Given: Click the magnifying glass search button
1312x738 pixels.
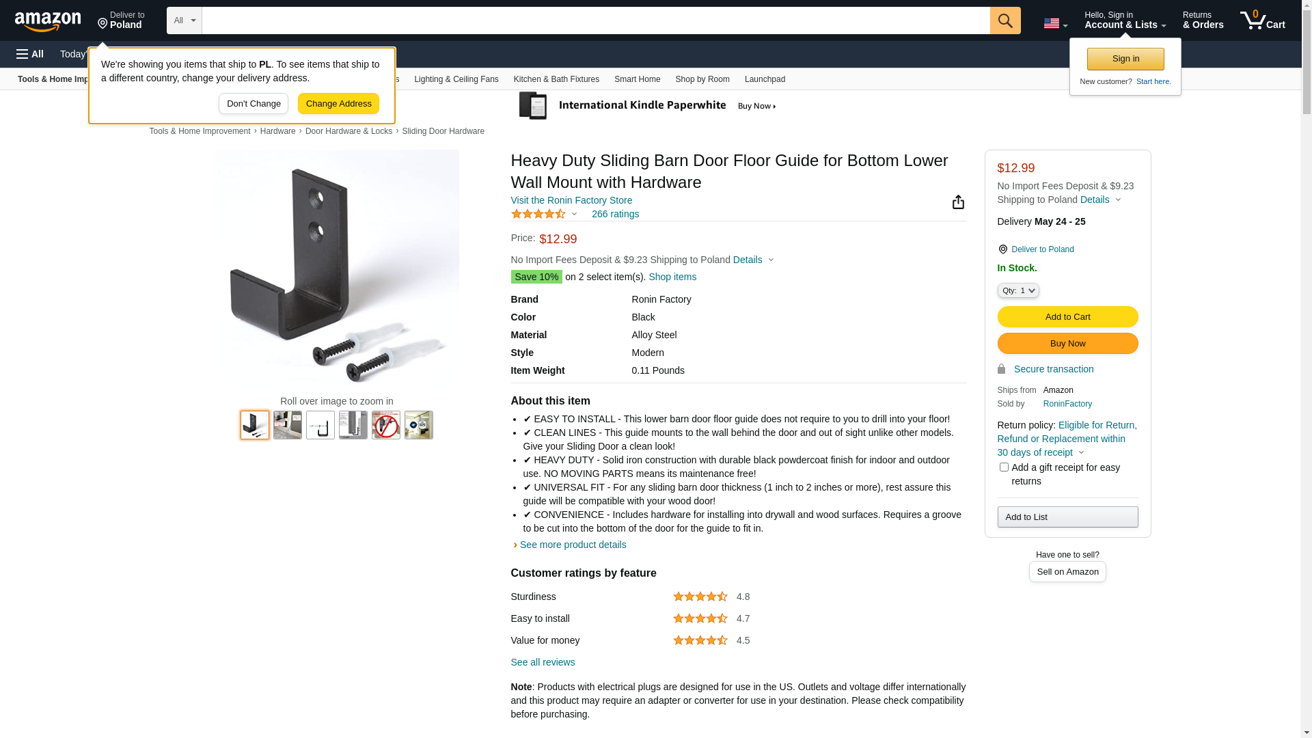Looking at the screenshot, I should [1005, 20].
